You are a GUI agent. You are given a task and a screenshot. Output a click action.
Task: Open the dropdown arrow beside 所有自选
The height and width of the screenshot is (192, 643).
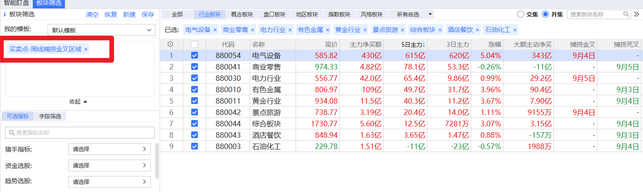[x=430, y=14]
